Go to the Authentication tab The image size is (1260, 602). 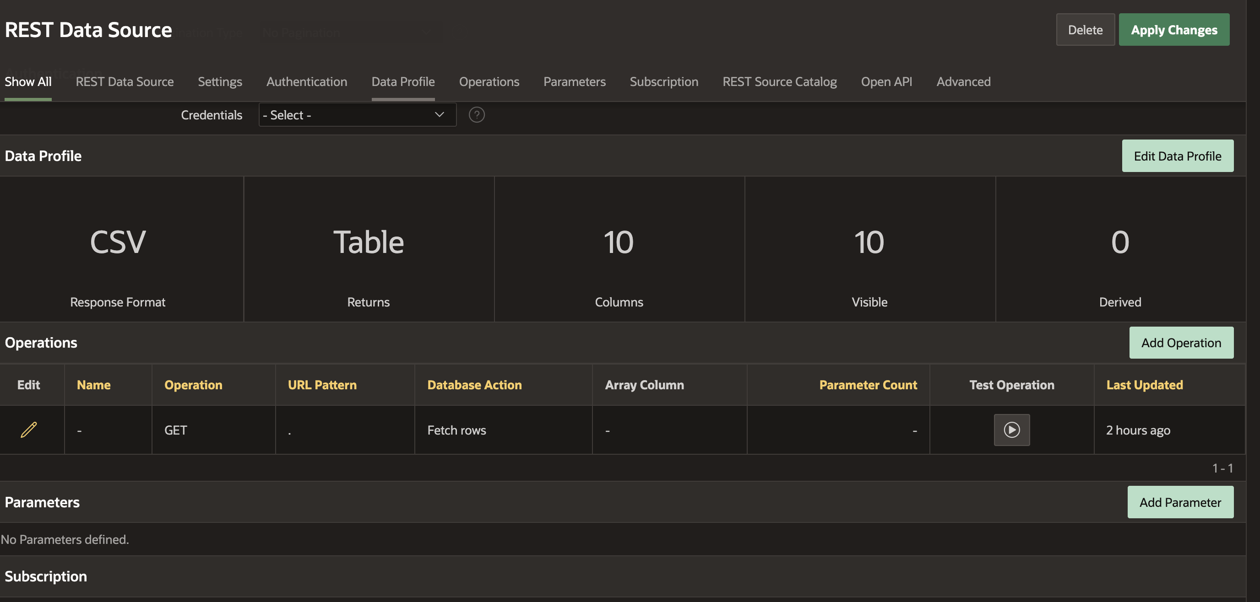(x=306, y=81)
